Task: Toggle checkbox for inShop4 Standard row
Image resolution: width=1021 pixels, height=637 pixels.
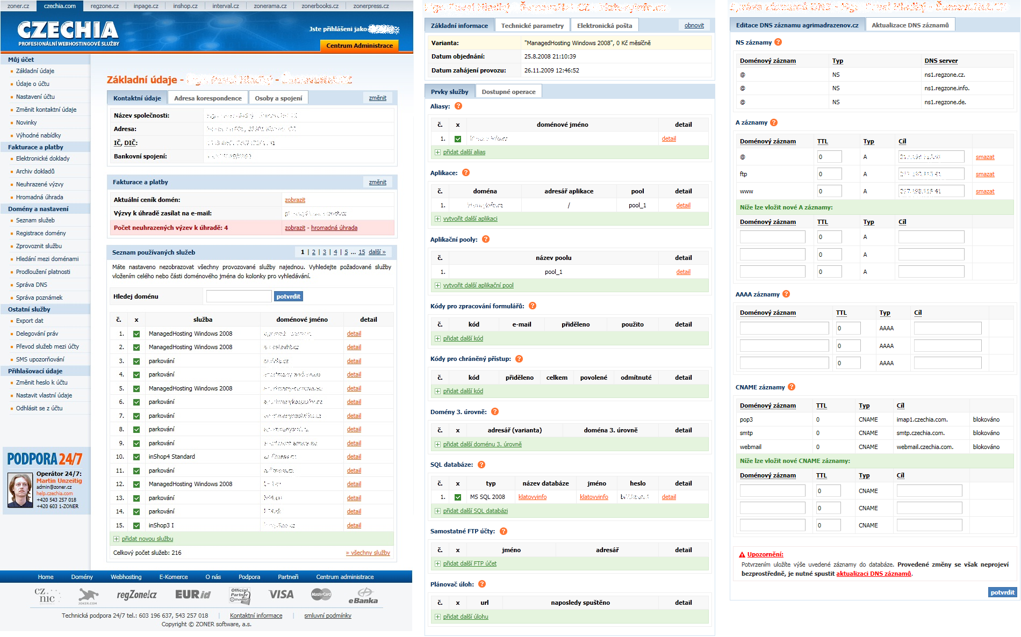Action: [x=136, y=457]
